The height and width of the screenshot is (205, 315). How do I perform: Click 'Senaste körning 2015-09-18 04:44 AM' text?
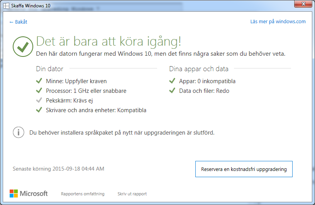coord(58,169)
